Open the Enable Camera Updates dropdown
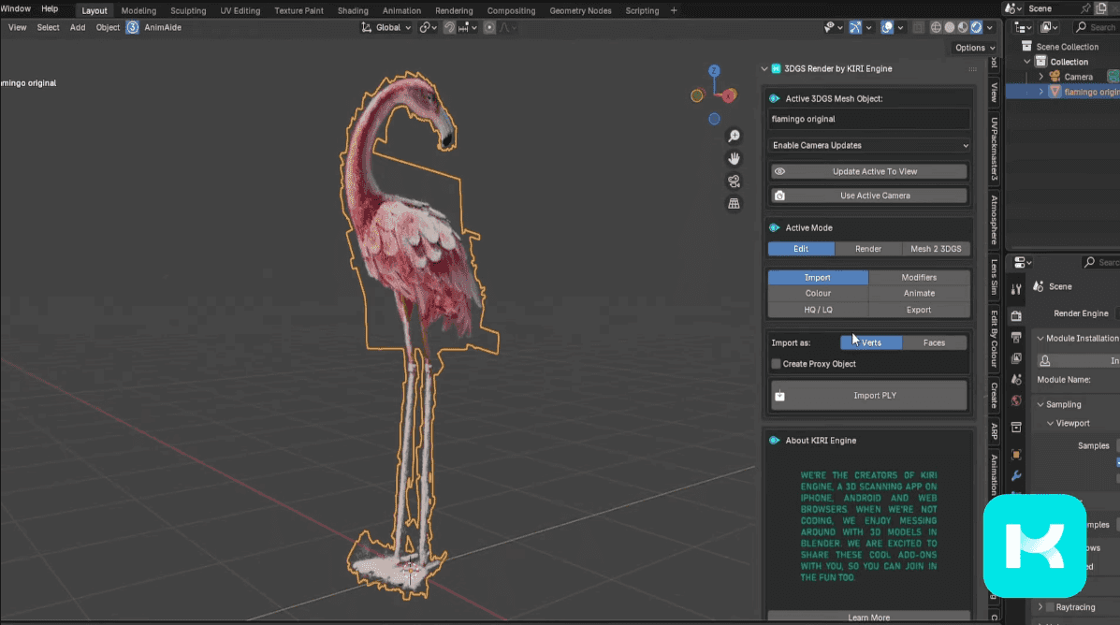Image resolution: width=1120 pixels, height=625 pixels. coord(869,146)
